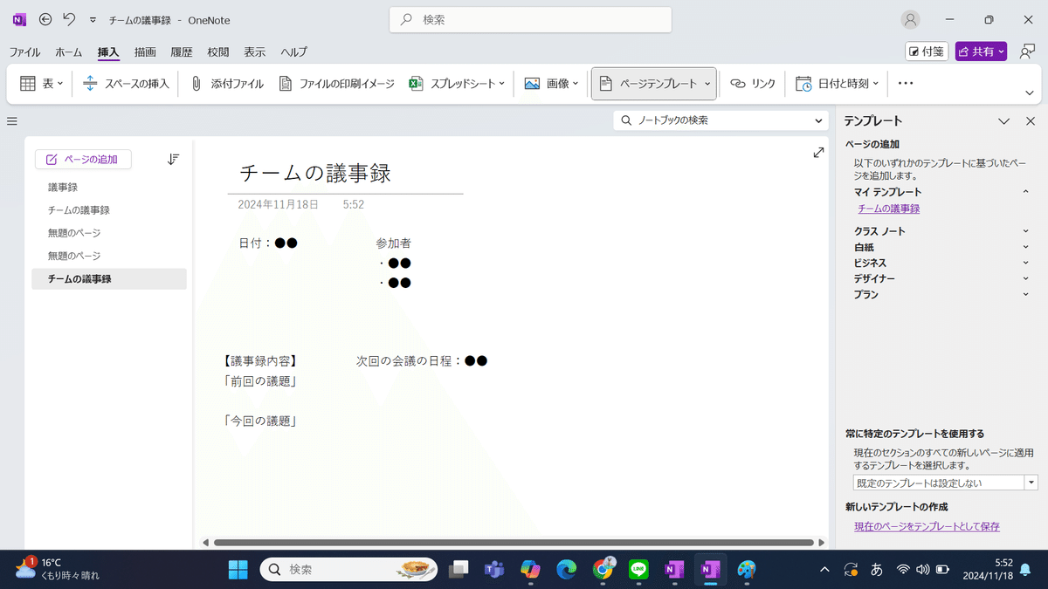Insert a link using the リンク icon
The width and height of the screenshot is (1048, 589).
click(753, 83)
